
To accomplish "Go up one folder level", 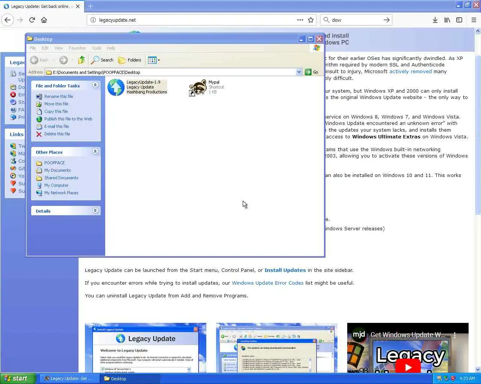I will (x=81, y=60).
